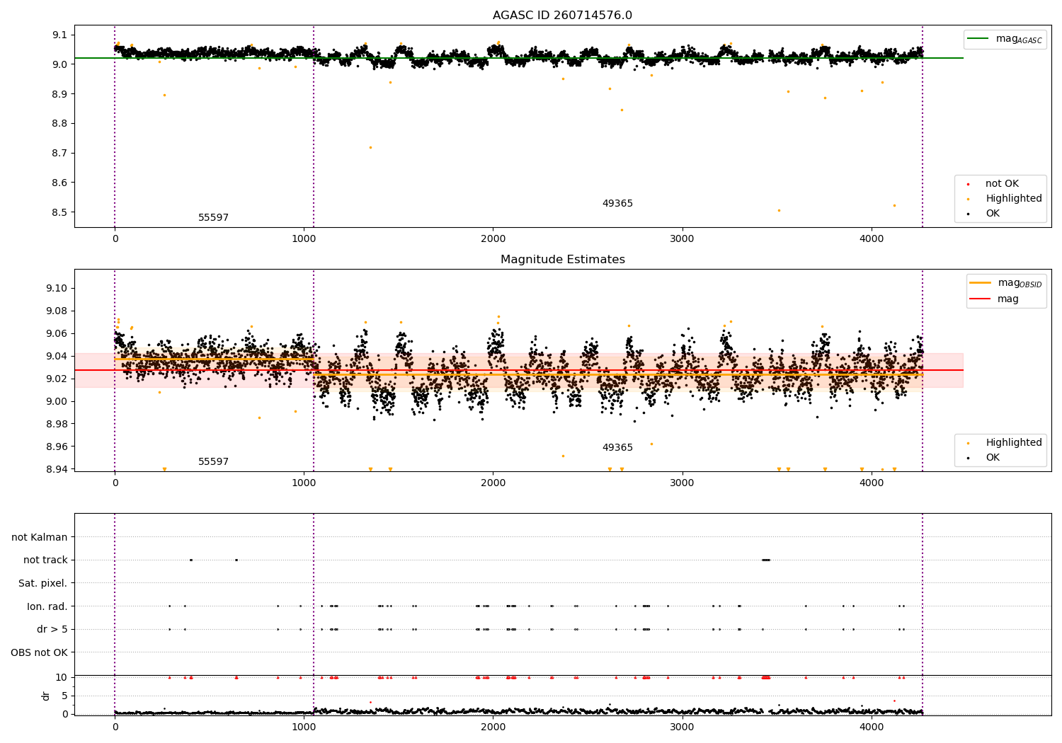
Task: Click the 8.9 tick on the top plot
Action: pos(59,94)
